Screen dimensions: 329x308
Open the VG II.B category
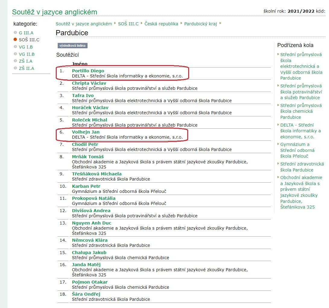tap(27, 54)
